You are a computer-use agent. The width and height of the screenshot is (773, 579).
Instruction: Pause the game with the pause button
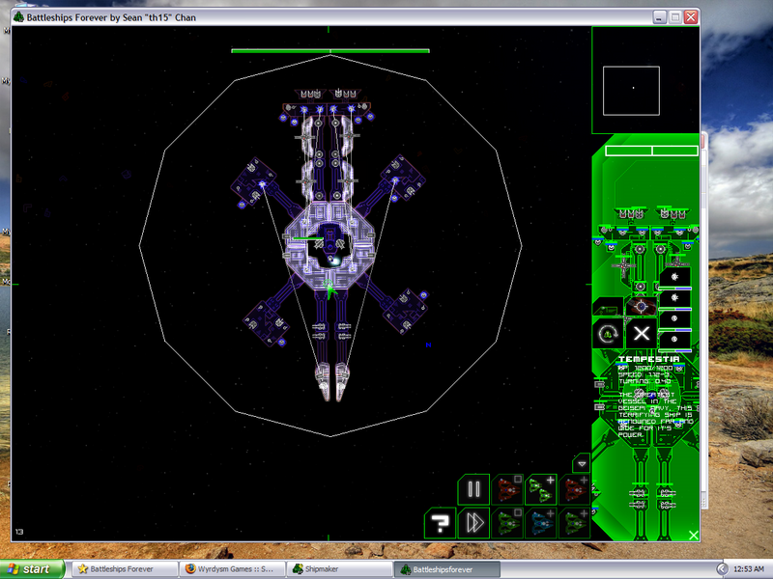[473, 489]
